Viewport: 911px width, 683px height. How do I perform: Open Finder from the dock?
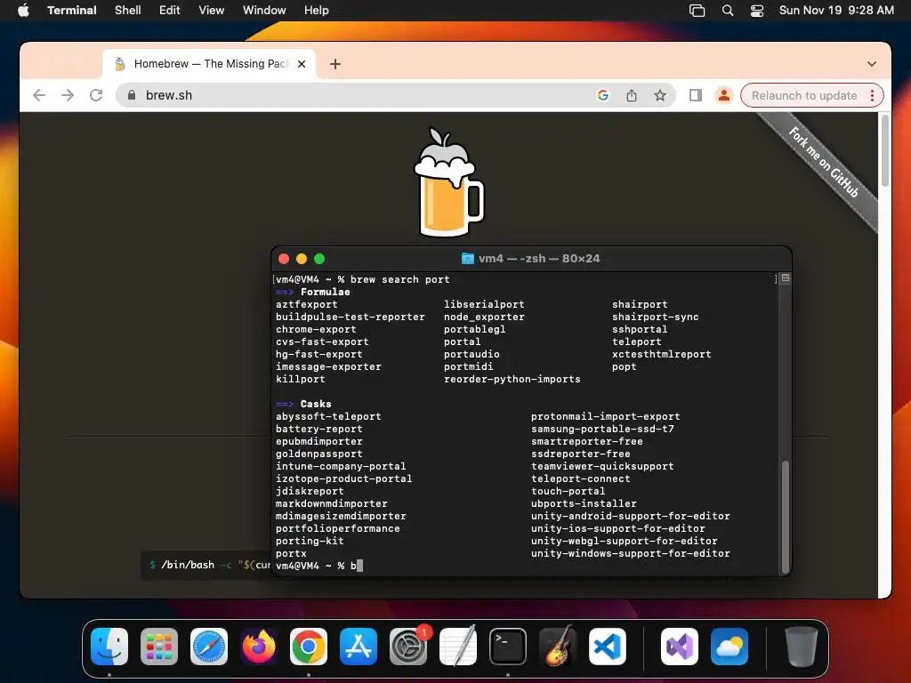(109, 647)
